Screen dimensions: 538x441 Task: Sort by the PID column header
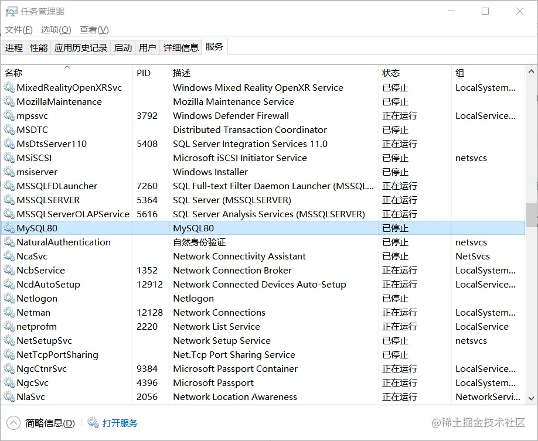tap(151, 73)
